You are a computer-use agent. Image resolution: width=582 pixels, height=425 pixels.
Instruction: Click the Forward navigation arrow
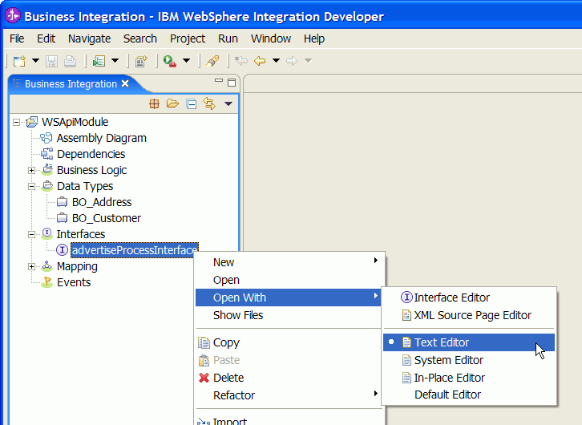(x=292, y=60)
